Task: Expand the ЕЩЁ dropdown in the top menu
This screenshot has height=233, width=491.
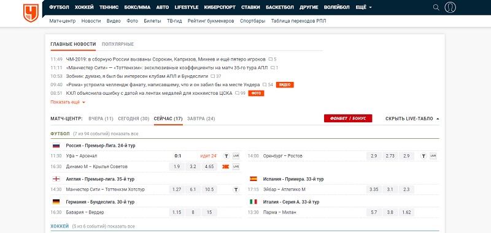Action: (363, 7)
